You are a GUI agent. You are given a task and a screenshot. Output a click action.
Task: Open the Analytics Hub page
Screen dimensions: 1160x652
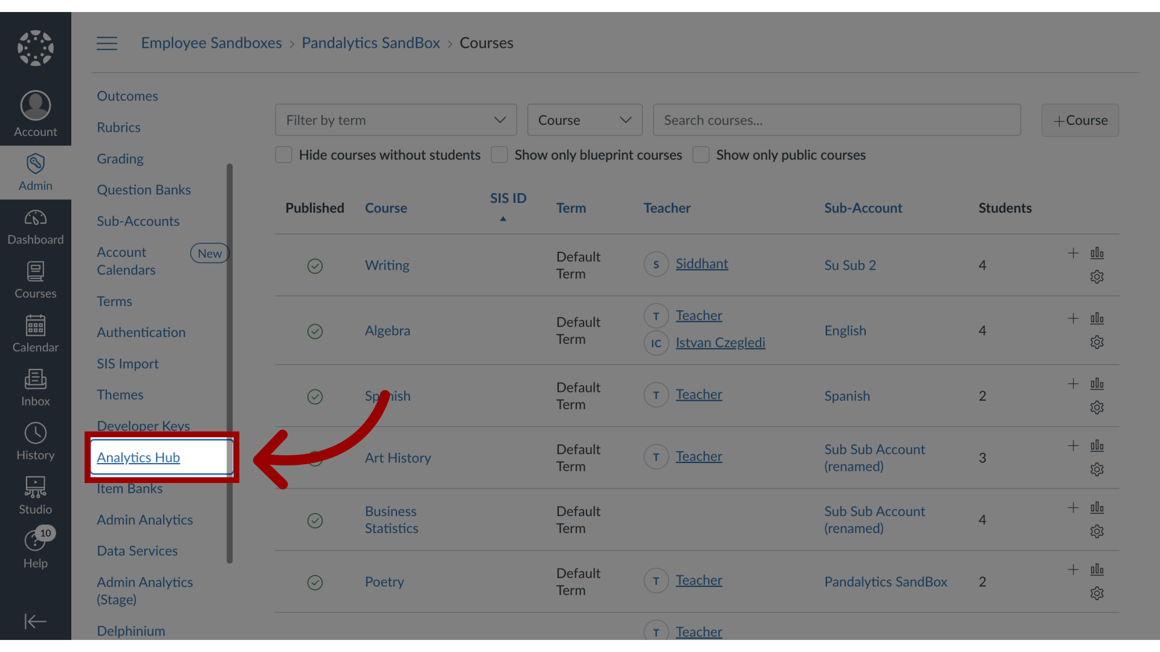[x=138, y=458]
